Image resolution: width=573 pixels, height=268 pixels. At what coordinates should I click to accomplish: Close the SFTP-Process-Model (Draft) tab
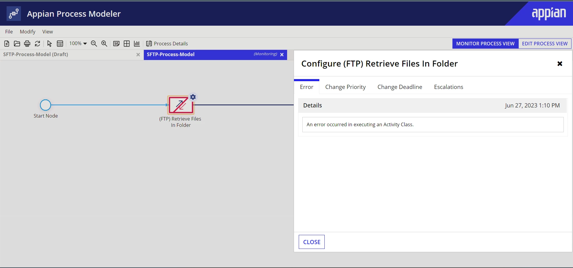click(138, 55)
